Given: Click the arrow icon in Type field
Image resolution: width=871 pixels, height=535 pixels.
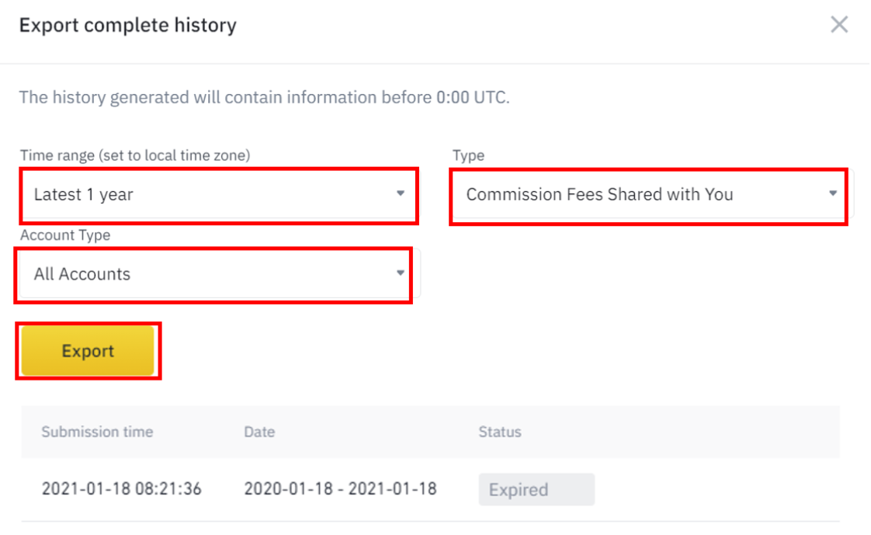Looking at the screenshot, I should click(833, 193).
